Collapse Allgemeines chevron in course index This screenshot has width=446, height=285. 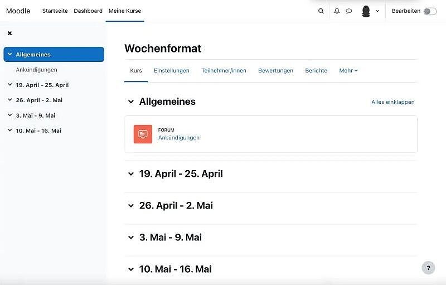point(10,55)
